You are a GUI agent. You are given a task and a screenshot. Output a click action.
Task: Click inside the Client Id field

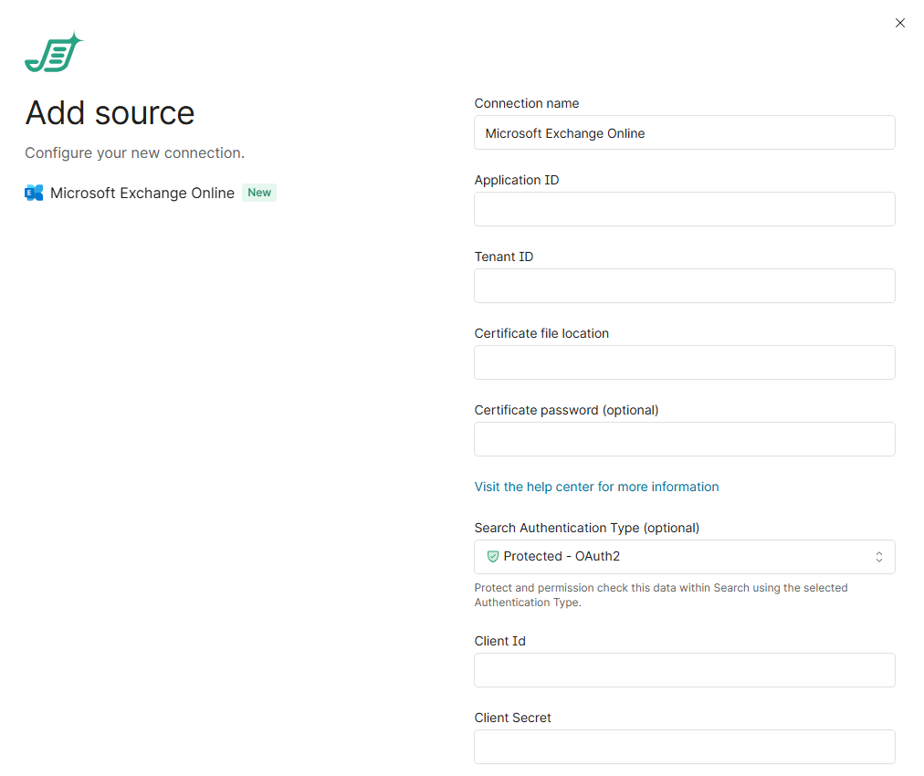click(x=683, y=670)
